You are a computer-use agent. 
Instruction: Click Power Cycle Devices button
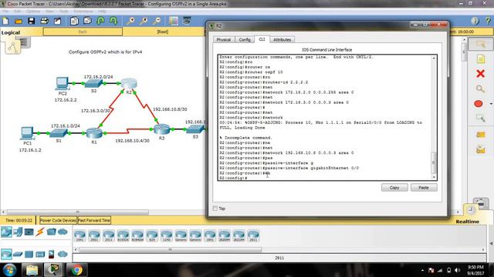(58, 221)
